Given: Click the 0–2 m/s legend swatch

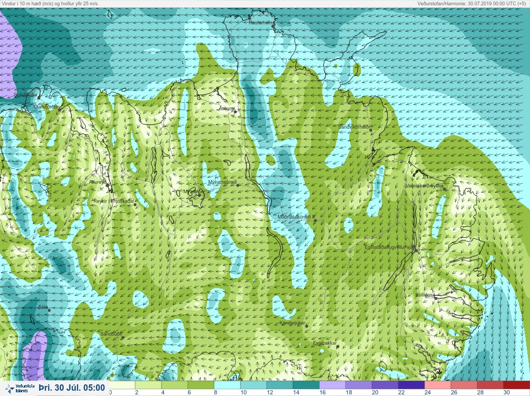Looking at the screenshot, I should [122, 385].
